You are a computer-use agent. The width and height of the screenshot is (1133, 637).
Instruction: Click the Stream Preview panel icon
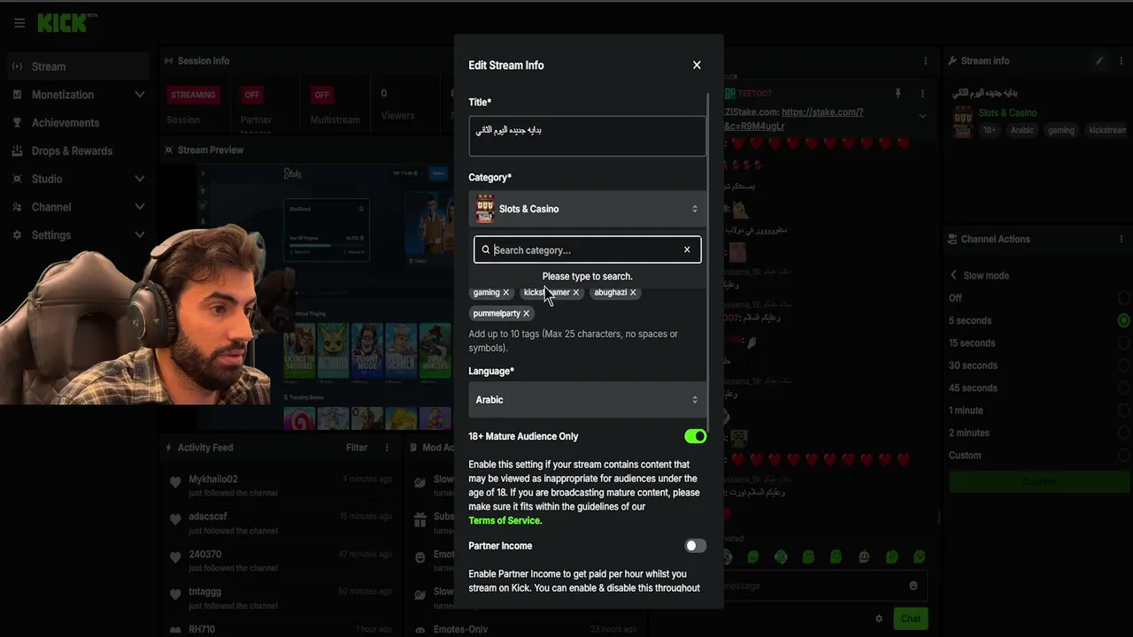[169, 150]
